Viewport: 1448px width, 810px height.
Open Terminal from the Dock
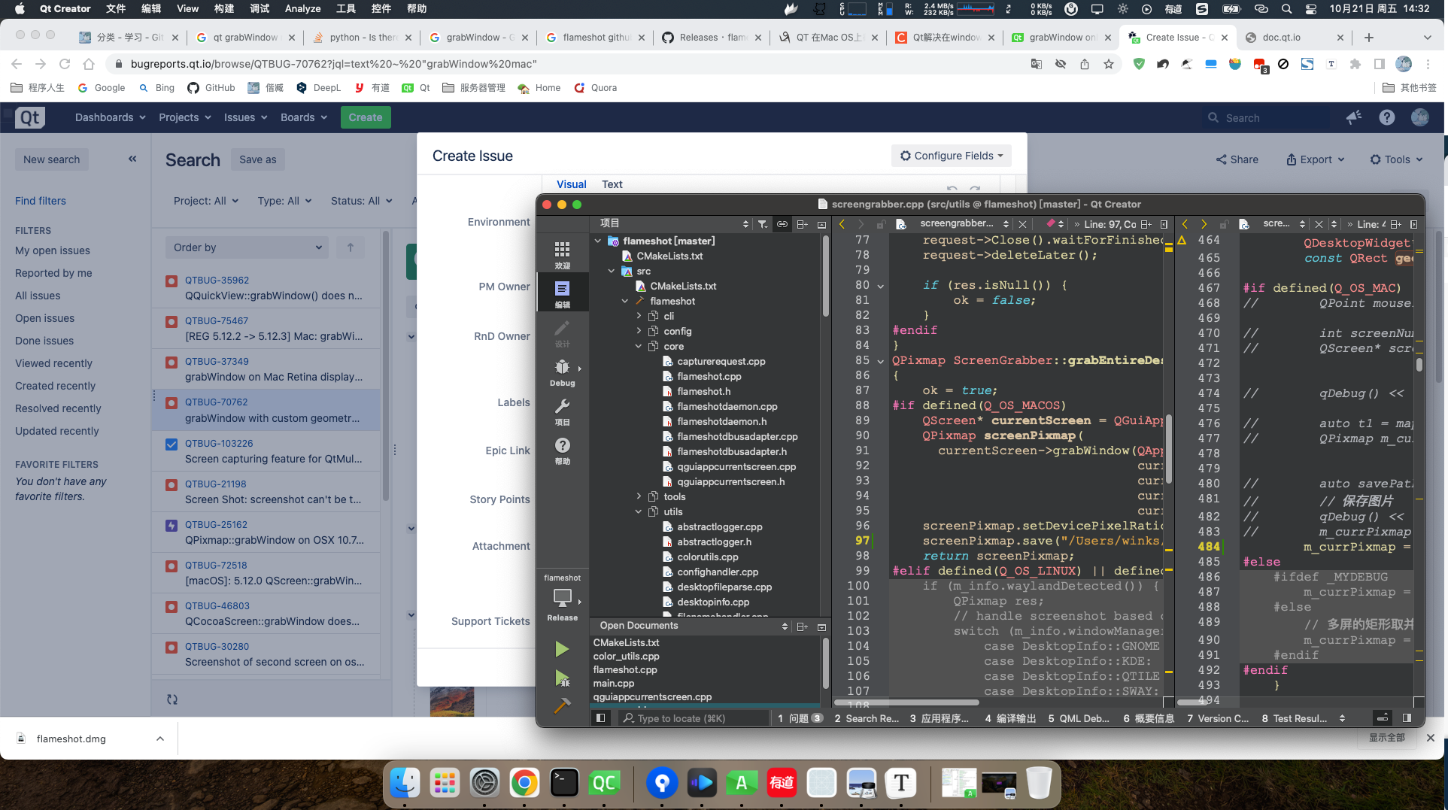(564, 783)
